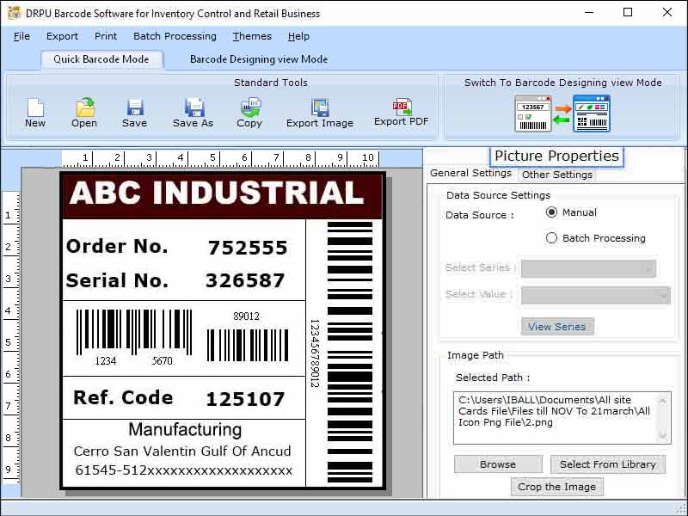This screenshot has width=688, height=516.
Task: Browse for a different image file
Action: (x=497, y=464)
